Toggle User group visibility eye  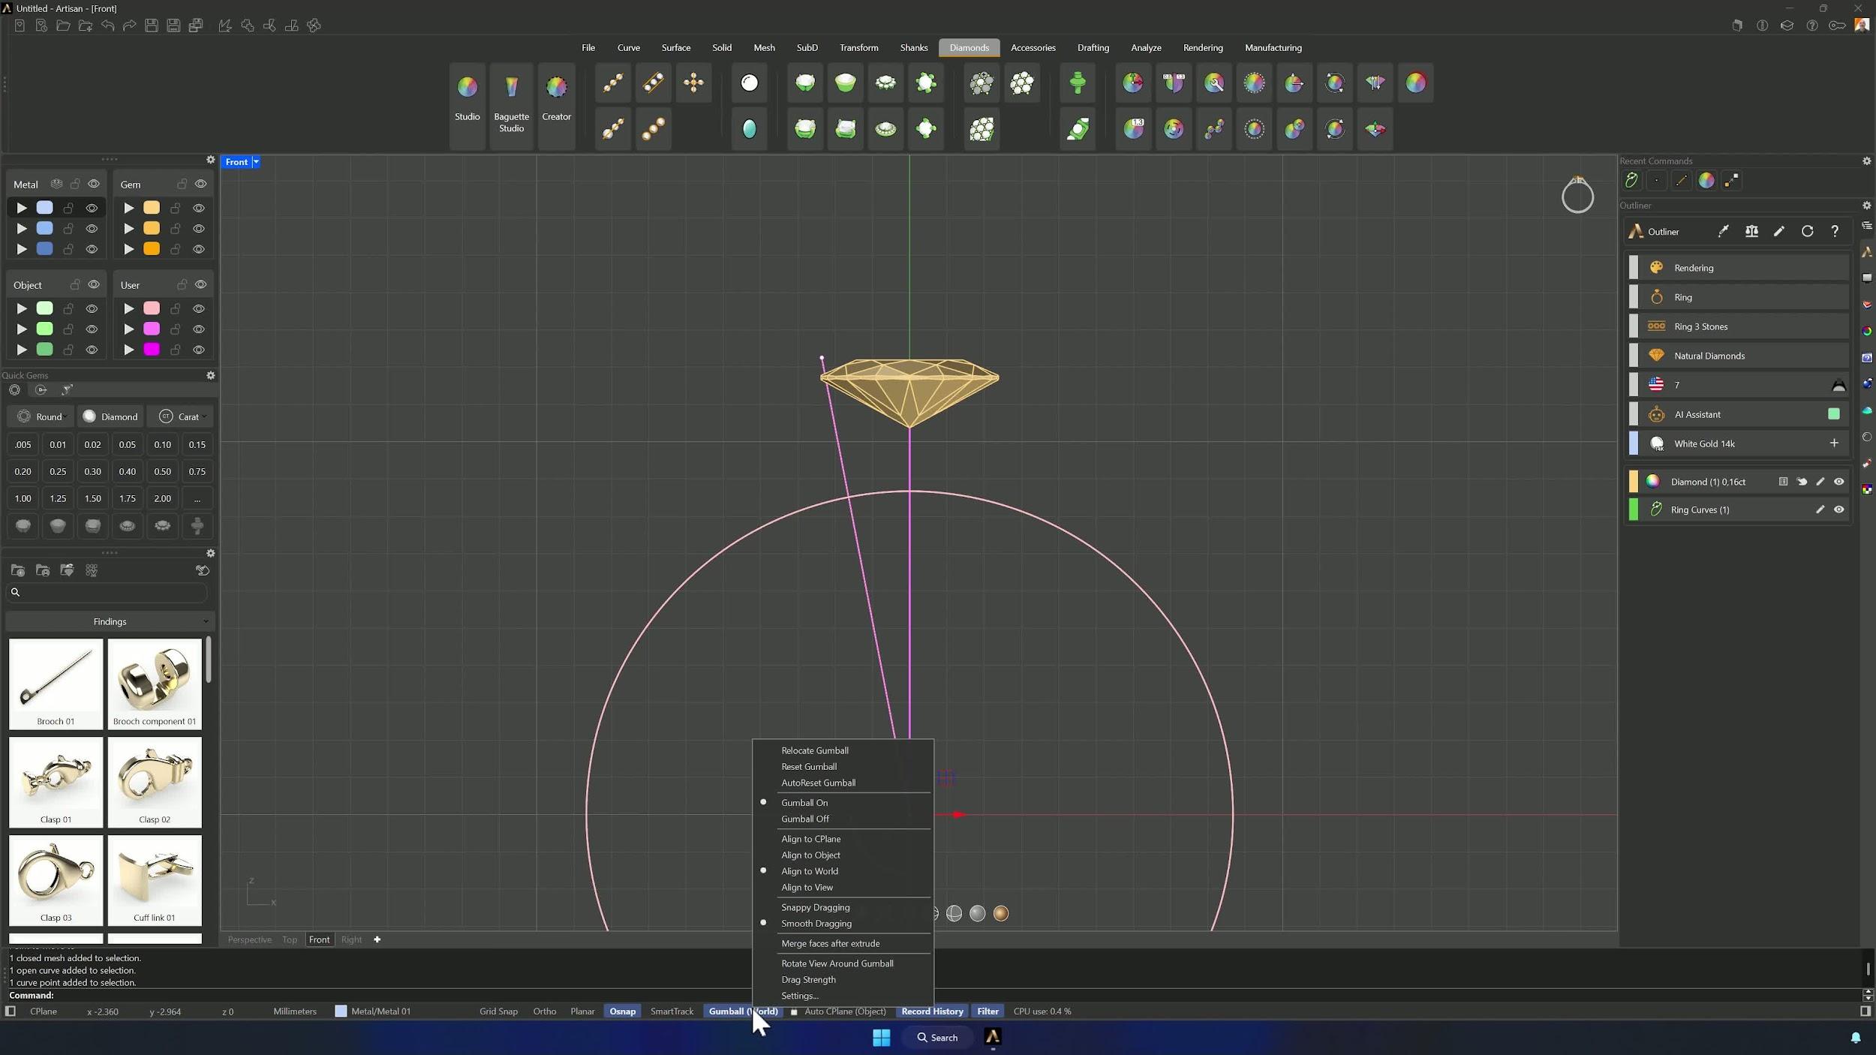coord(200,285)
